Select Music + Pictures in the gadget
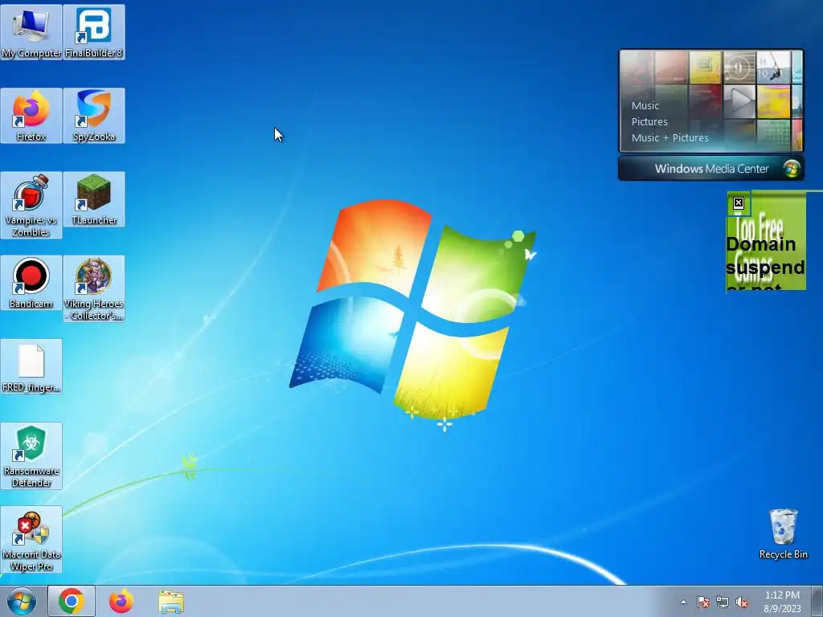Viewport: 823px width, 617px height. (x=669, y=138)
